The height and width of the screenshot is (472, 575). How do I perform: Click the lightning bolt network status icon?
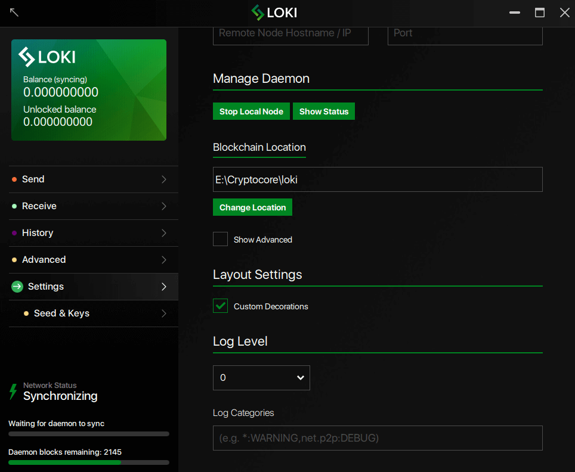point(13,392)
